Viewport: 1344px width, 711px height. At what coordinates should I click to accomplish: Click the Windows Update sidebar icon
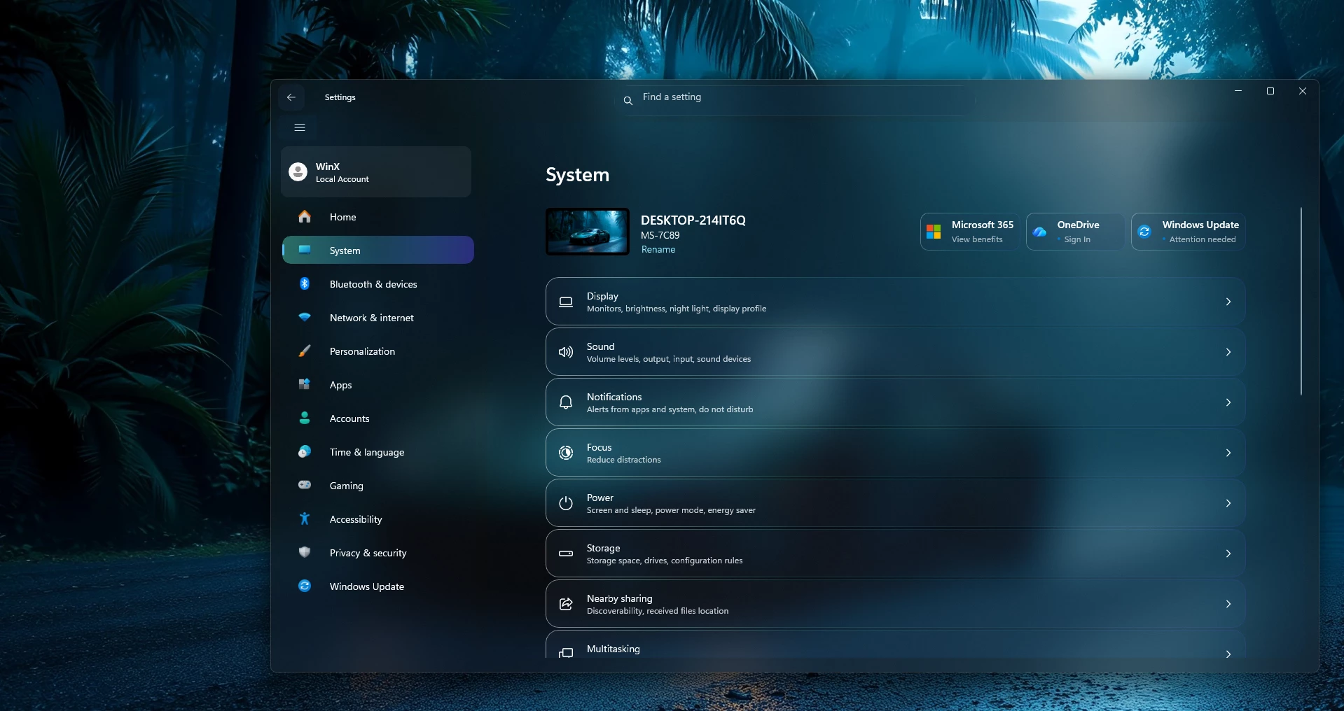pyautogui.click(x=305, y=586)
